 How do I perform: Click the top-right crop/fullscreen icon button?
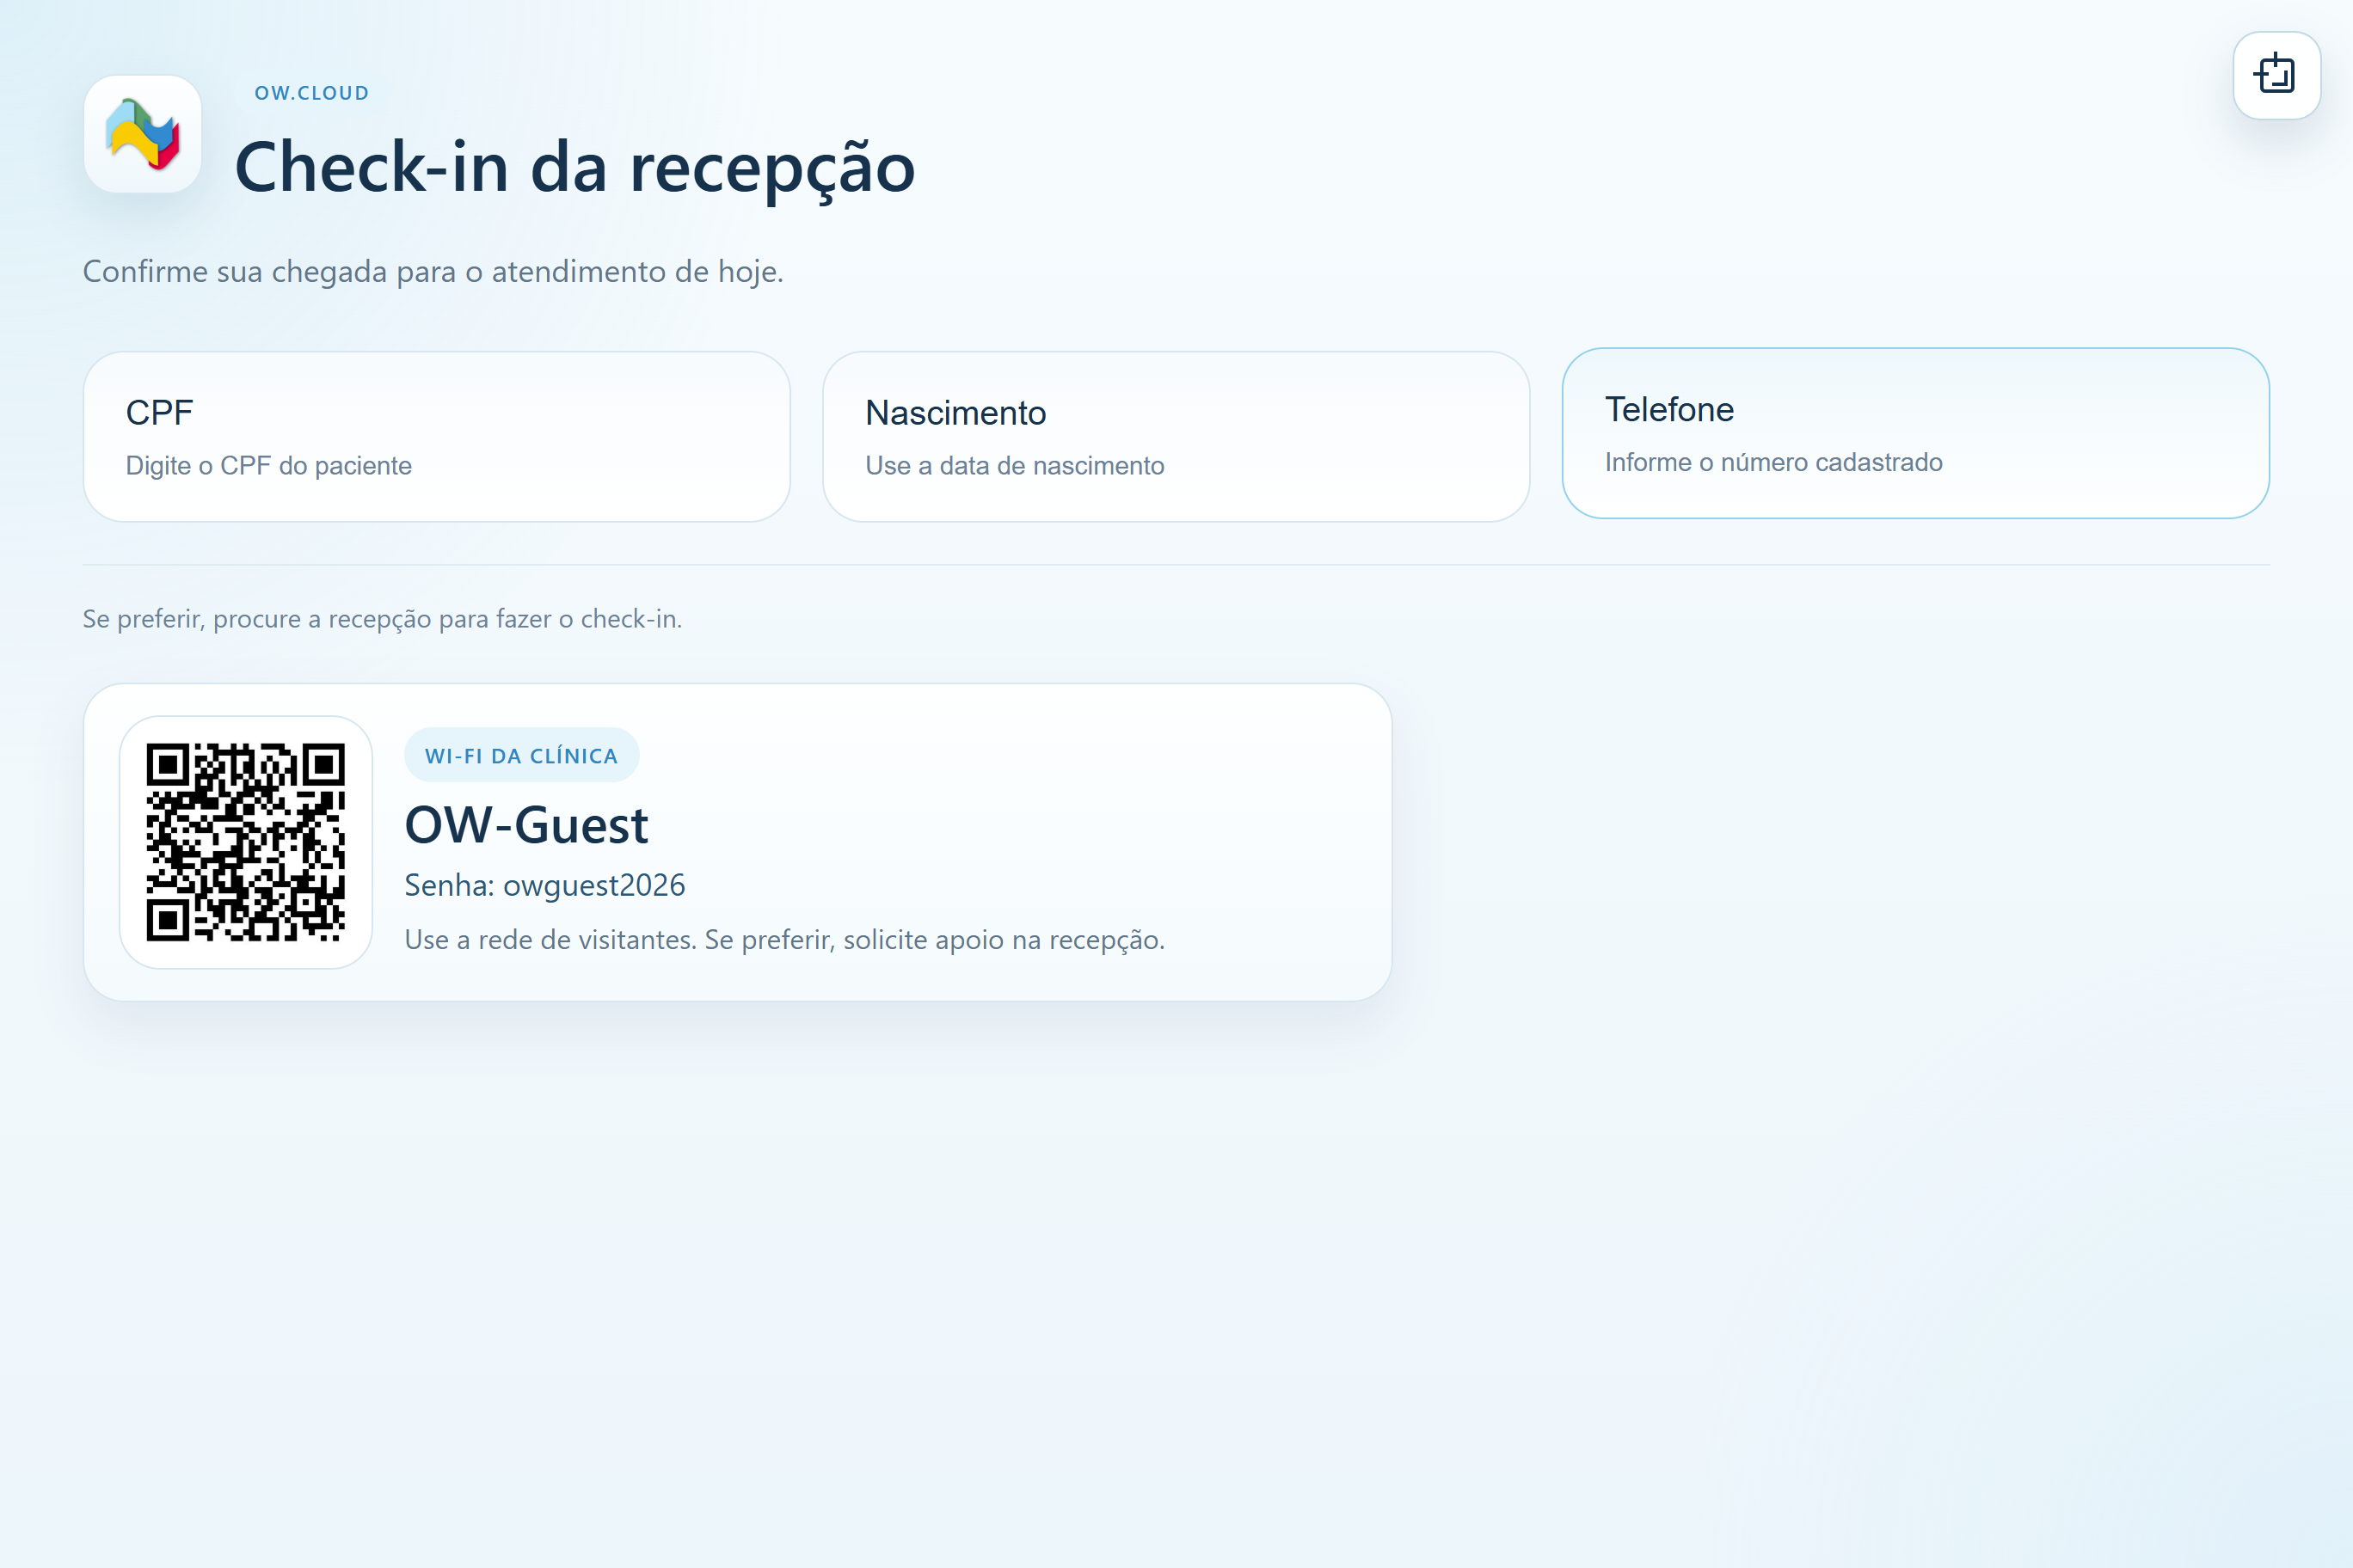pos(2276,75)
